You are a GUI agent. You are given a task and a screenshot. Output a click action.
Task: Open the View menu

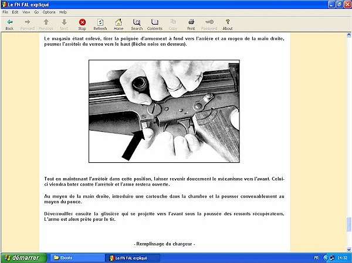26,12
